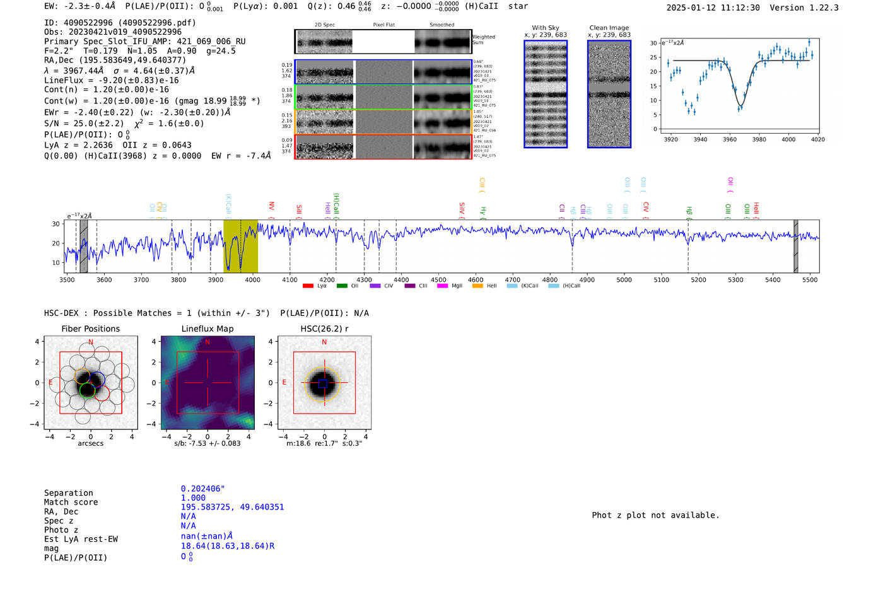Select the green-bordered fiber spectrum row
Viewport: 883px width, 601px height.
coord(383,97)
